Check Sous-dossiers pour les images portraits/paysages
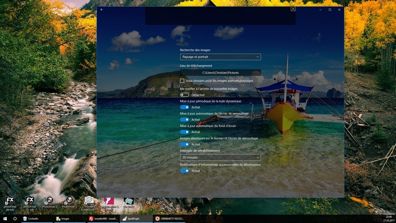This screenshot has height=223, width=396. pyautogui.click(x=182, y=81)
